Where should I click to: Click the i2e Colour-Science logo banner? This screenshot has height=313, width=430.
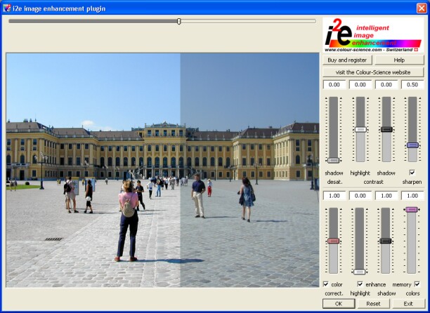[x=373, y=34]
